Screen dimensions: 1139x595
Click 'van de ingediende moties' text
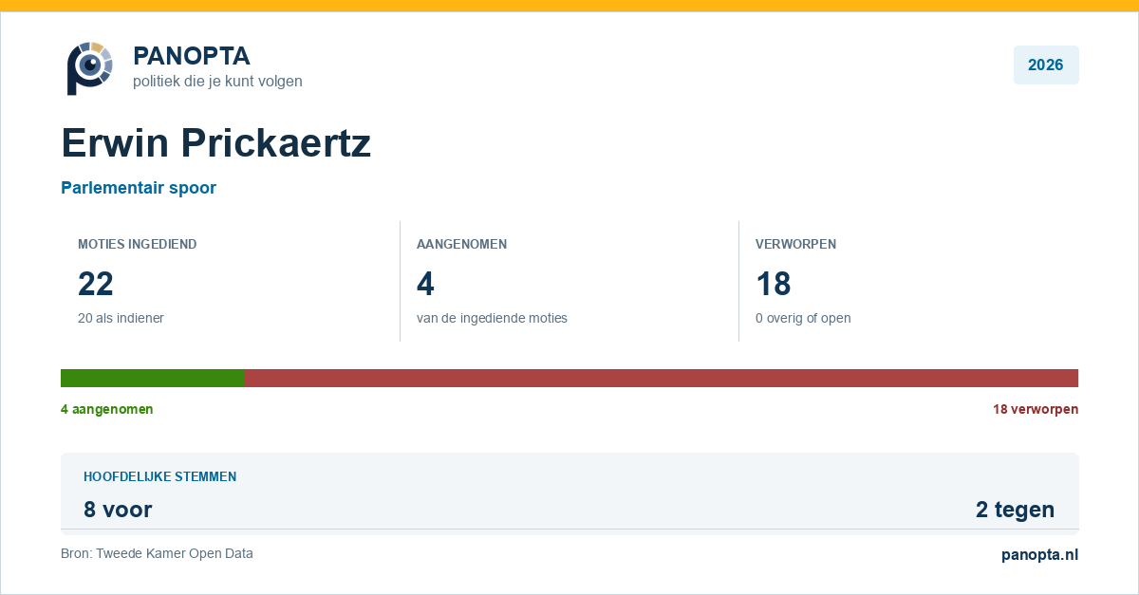point(492,318)
